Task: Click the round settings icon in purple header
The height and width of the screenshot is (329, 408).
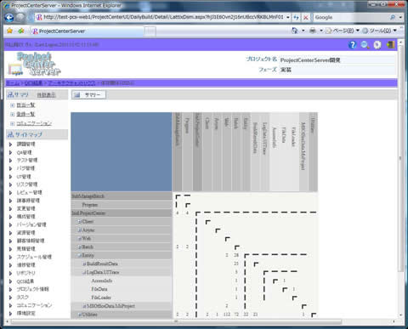Action: tap(377, 45)
